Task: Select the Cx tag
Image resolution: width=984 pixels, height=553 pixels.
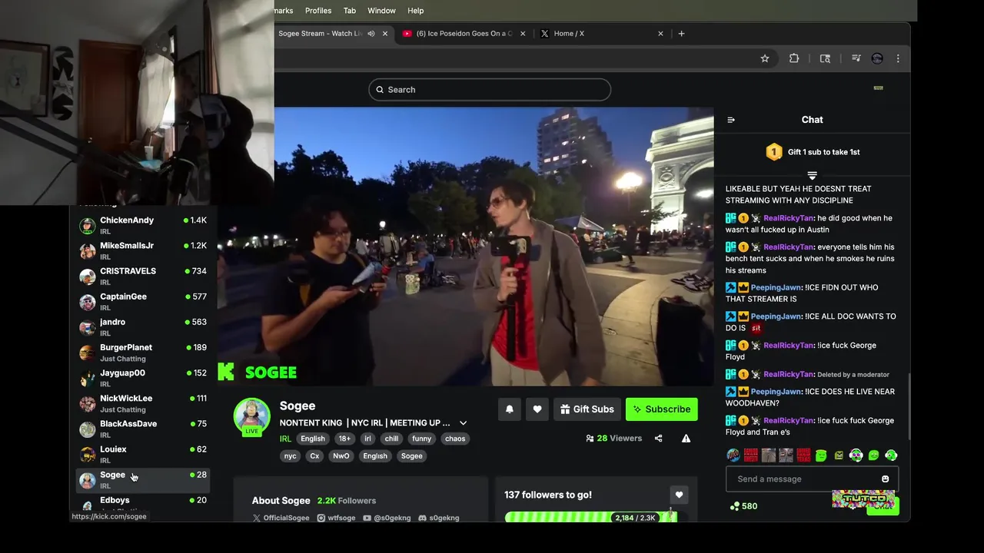Action: tap(314, 456)
